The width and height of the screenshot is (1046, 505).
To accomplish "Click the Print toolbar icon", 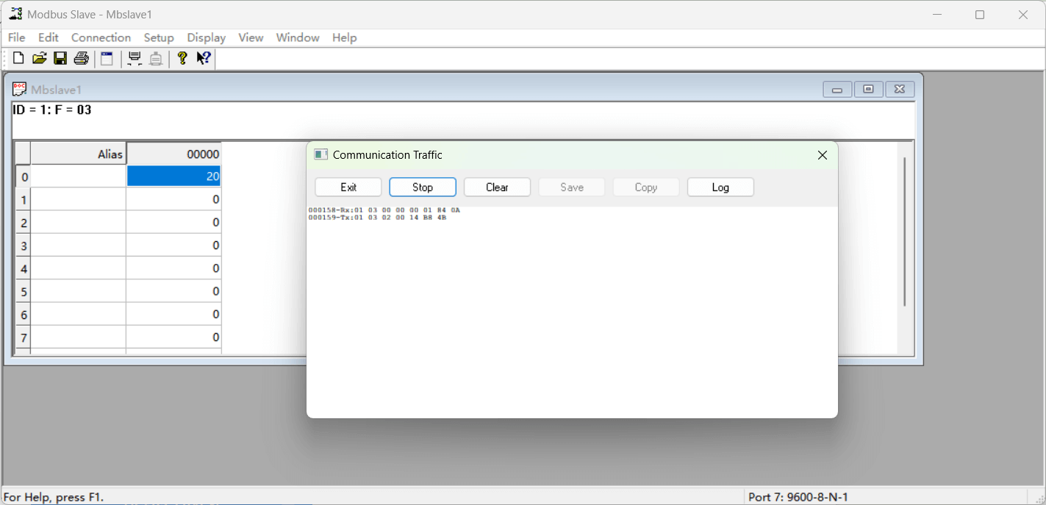I will tap(82, 59).
